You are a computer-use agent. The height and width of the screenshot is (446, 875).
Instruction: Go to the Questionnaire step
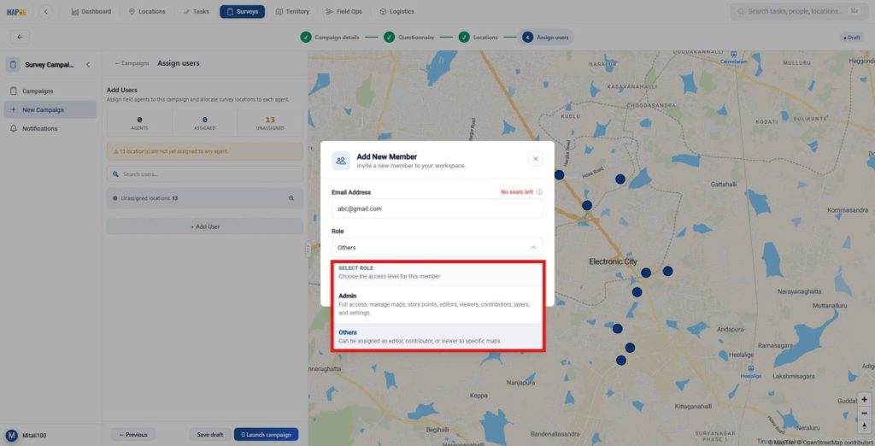pos(409,38)
